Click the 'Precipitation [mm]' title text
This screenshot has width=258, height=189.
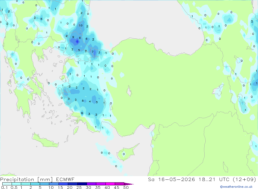point(26,179)
